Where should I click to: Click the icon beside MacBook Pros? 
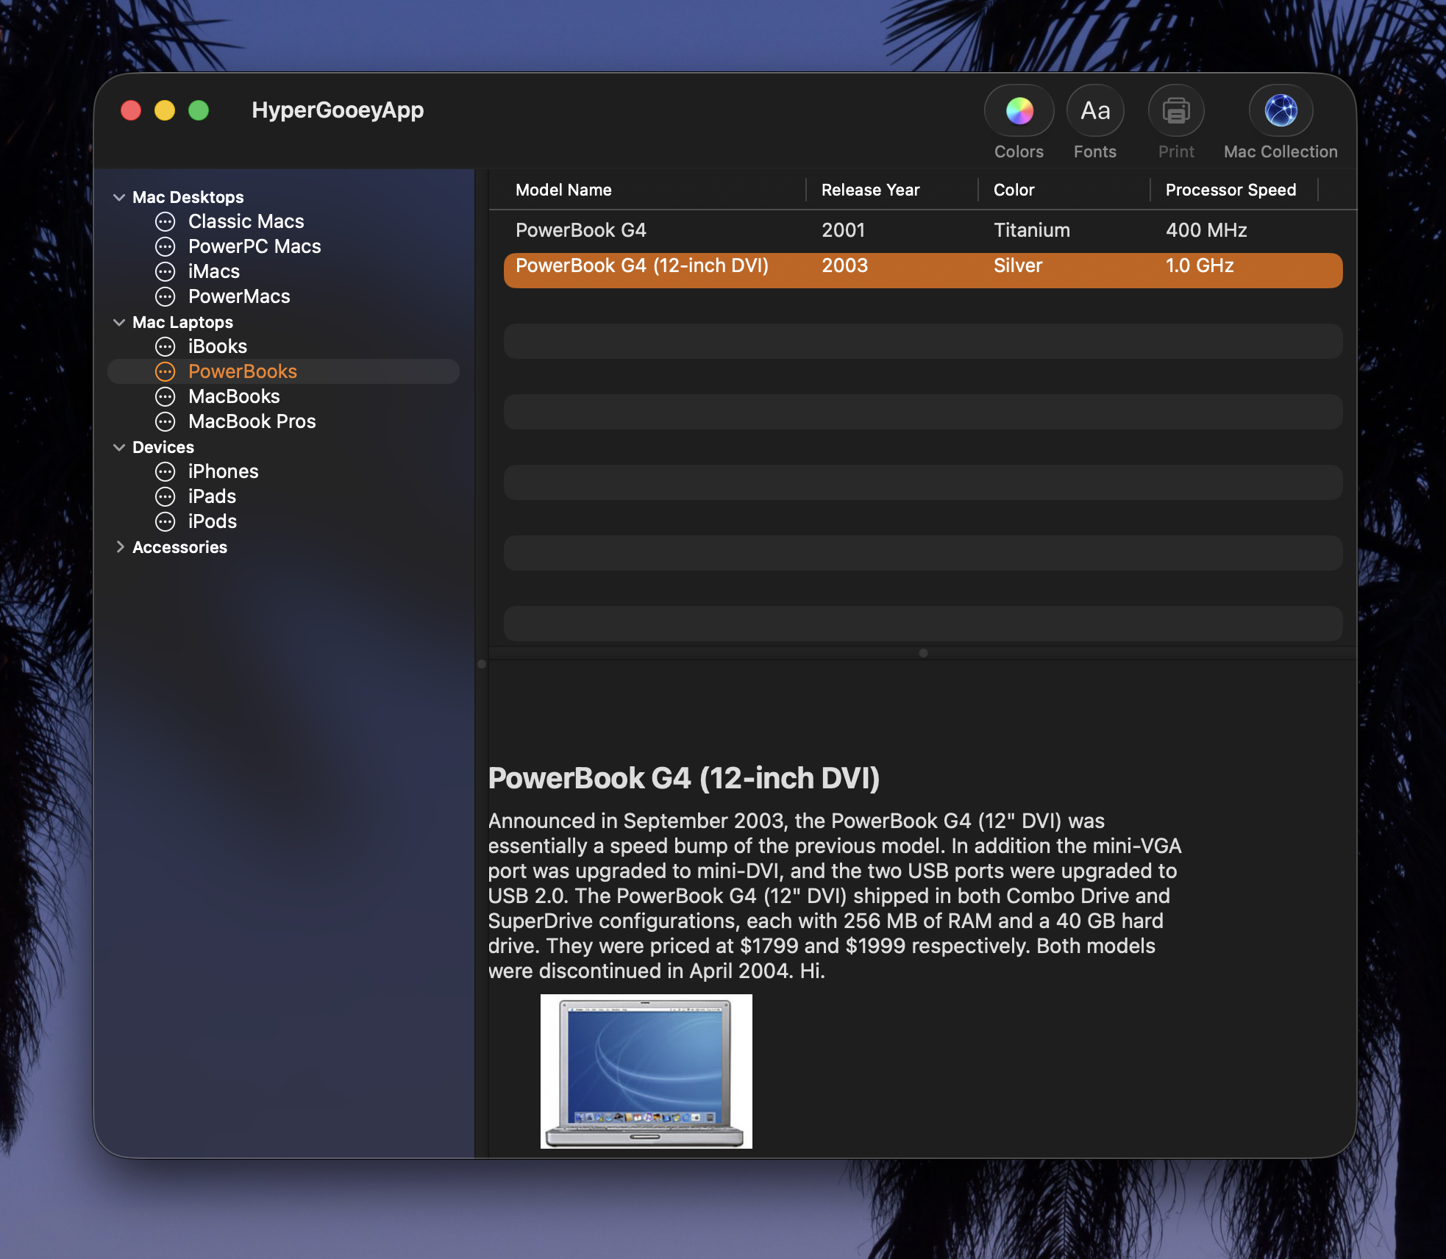165,421
